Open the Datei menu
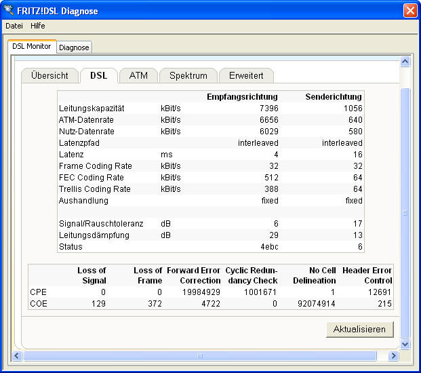421x373 pixels. coord(14,26)
